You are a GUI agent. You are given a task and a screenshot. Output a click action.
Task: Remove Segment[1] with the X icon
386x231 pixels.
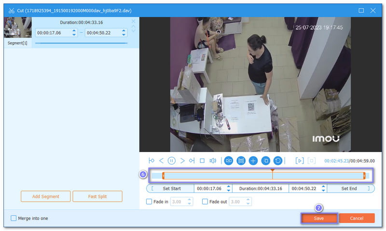click(x=134, y=21)
